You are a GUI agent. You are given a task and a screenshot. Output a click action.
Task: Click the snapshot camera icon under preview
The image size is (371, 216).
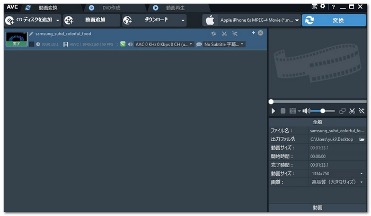pyautogui.click(x=292, y=111)
